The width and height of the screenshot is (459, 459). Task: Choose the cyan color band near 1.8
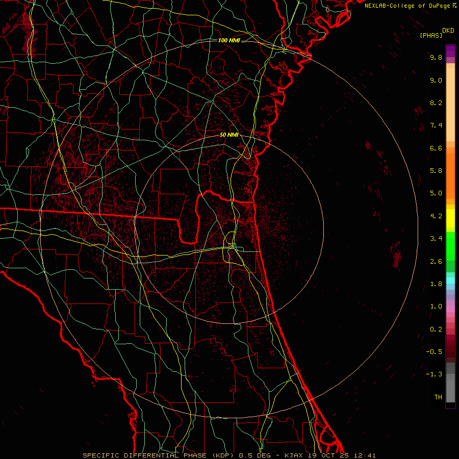pos(450,280)
